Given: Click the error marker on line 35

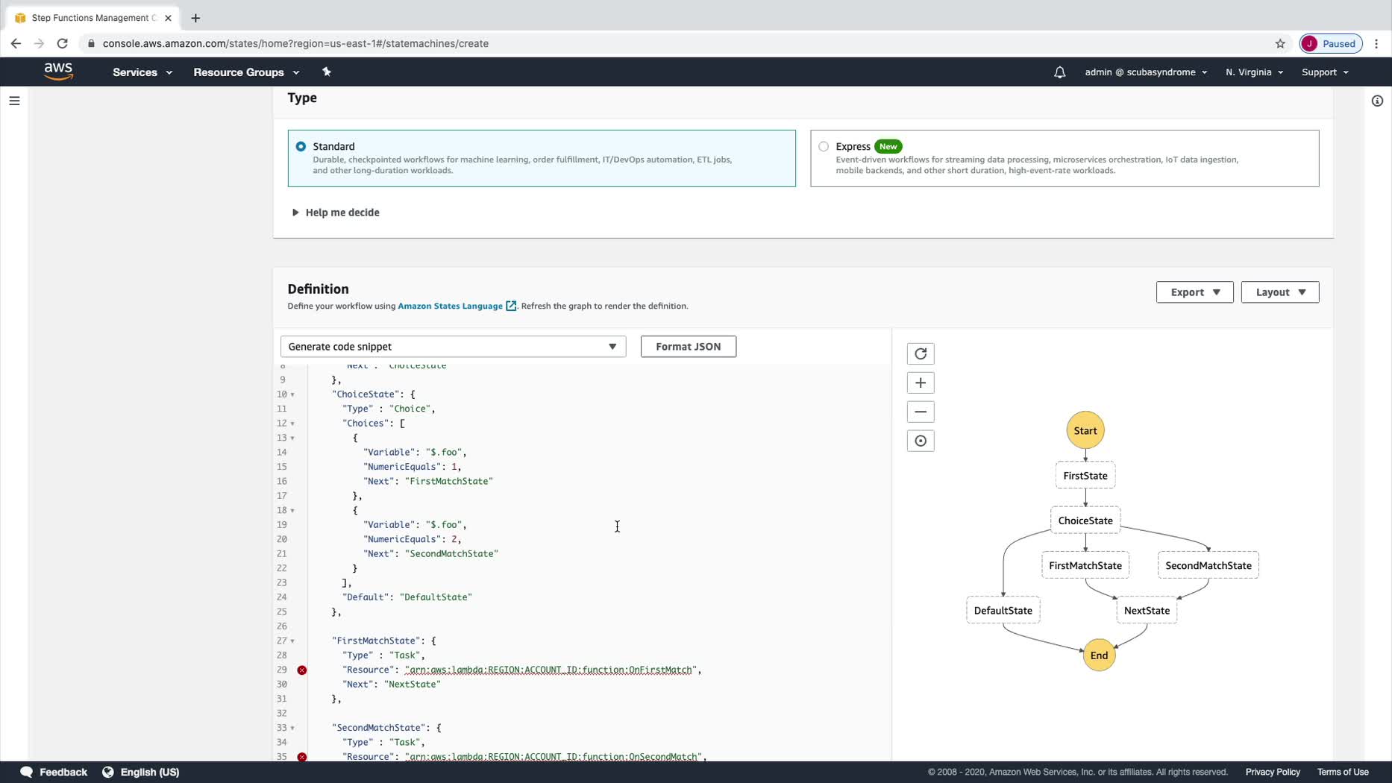Looking at the screenshot, I should [x=302, y=757].
